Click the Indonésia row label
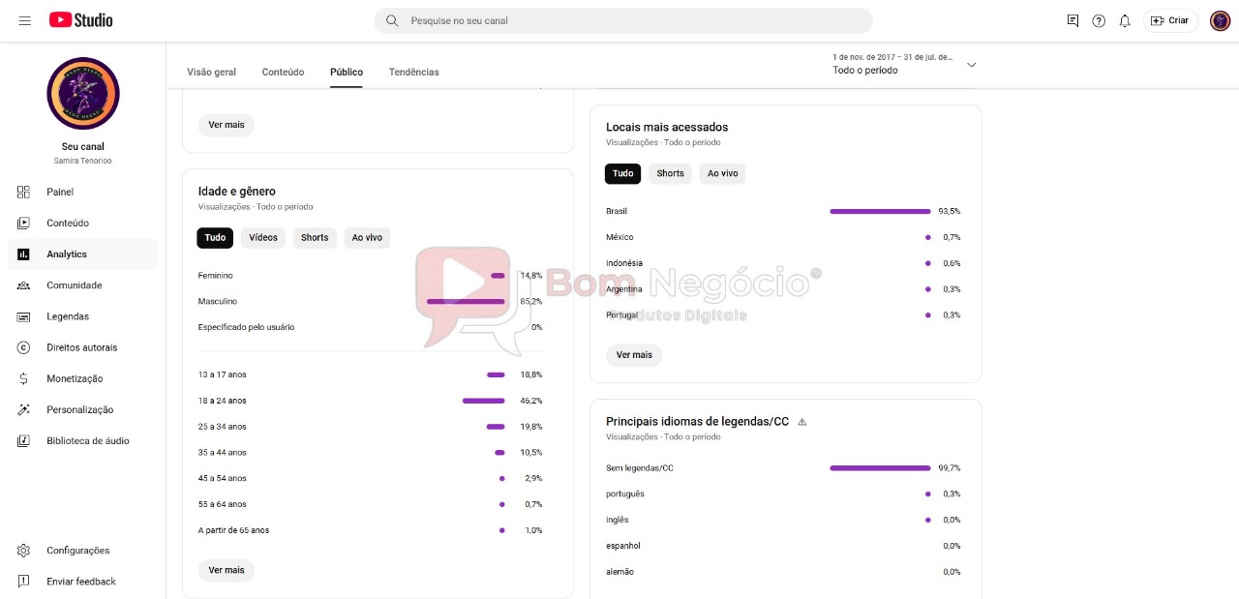Screen dimensions: 1239x599 click(x=624, y=263)
